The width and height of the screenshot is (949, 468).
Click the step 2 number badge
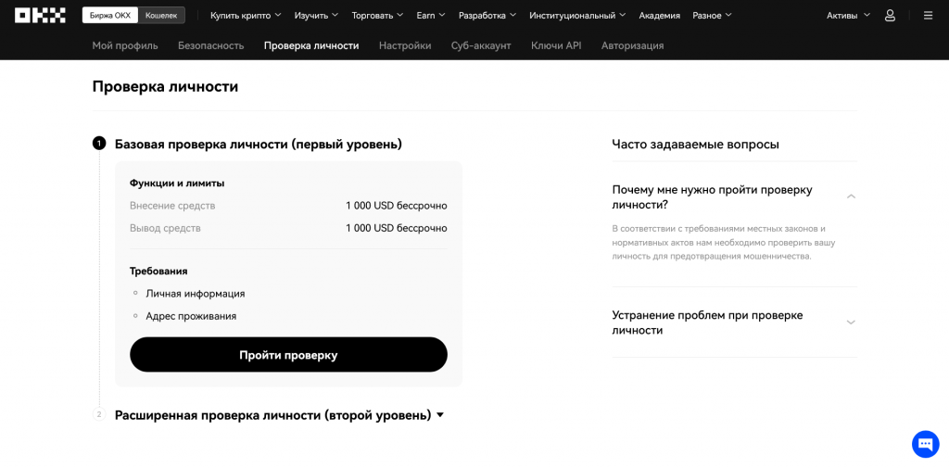pos(99,414)
